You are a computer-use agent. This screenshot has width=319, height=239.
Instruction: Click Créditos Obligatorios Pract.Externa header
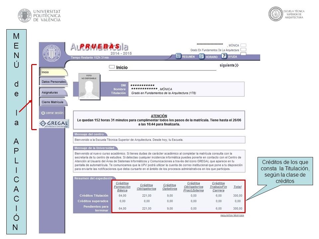click(193, 187)
